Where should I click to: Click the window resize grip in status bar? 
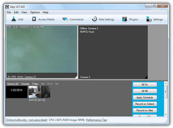pyautogui.click(x=166, y=121)
